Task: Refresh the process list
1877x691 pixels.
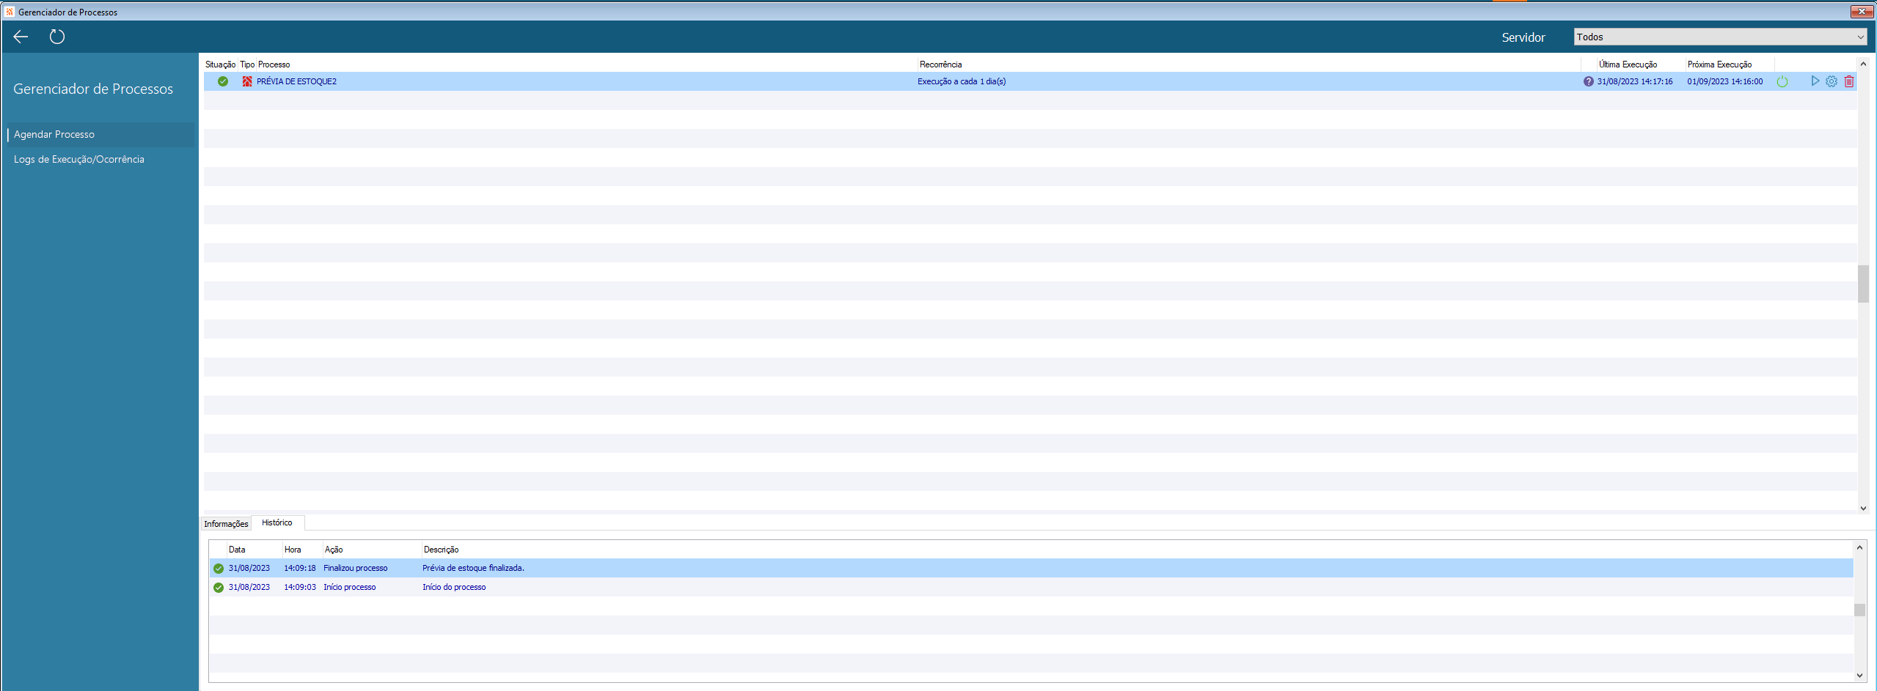Action: coord(57,37)
